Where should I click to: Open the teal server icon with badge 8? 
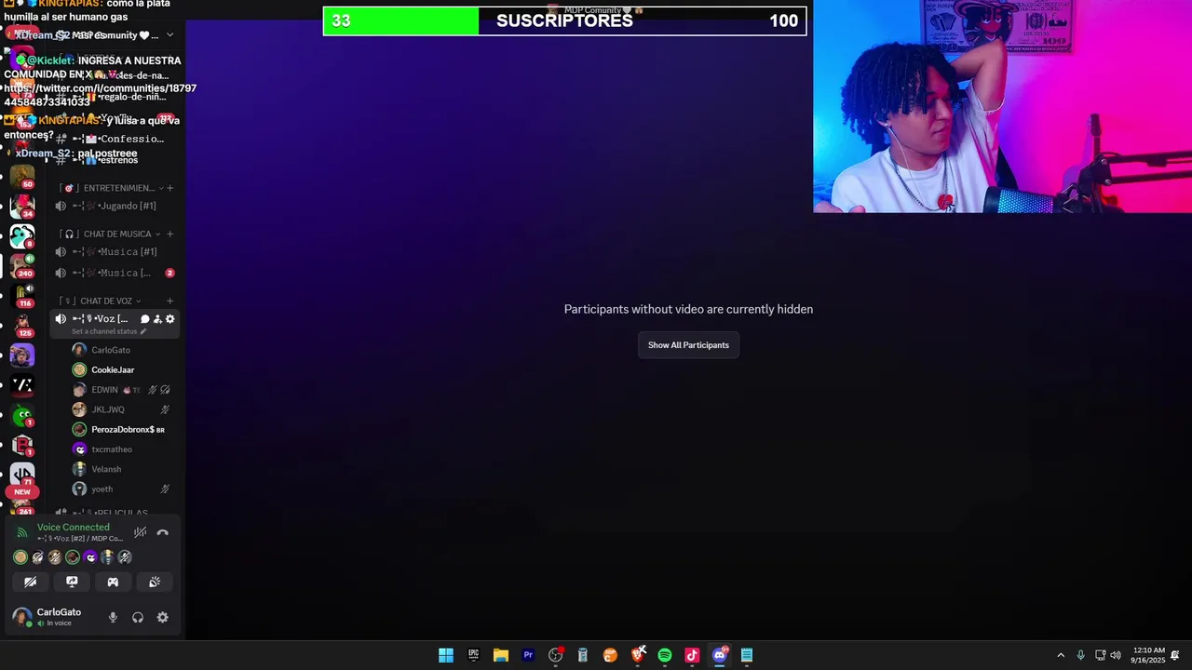point(22,235)
